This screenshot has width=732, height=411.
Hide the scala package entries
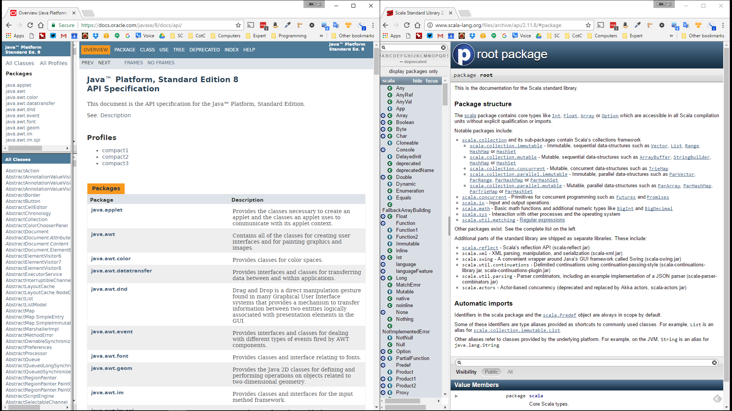(417, 81)
